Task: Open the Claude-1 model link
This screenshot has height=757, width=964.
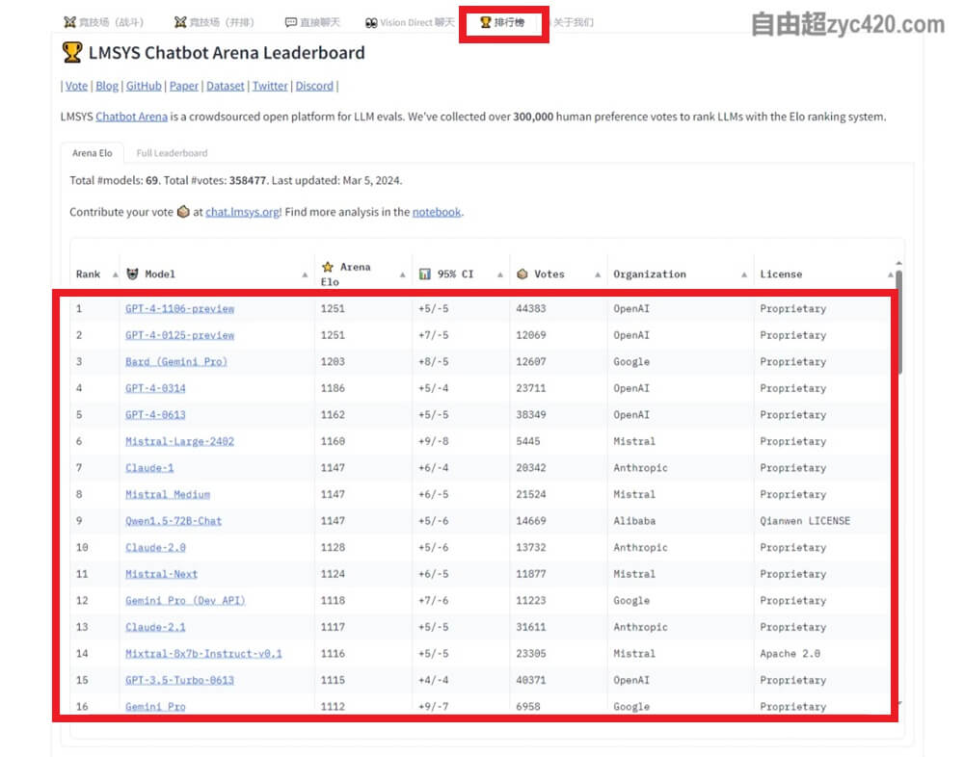Action: coord(149,468)
